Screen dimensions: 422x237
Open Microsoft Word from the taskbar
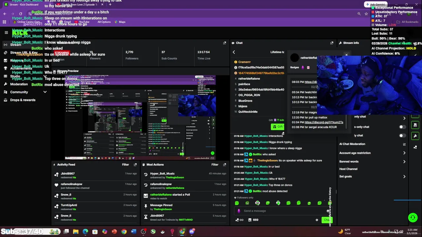pyautogui.click(x=134, y=231)
